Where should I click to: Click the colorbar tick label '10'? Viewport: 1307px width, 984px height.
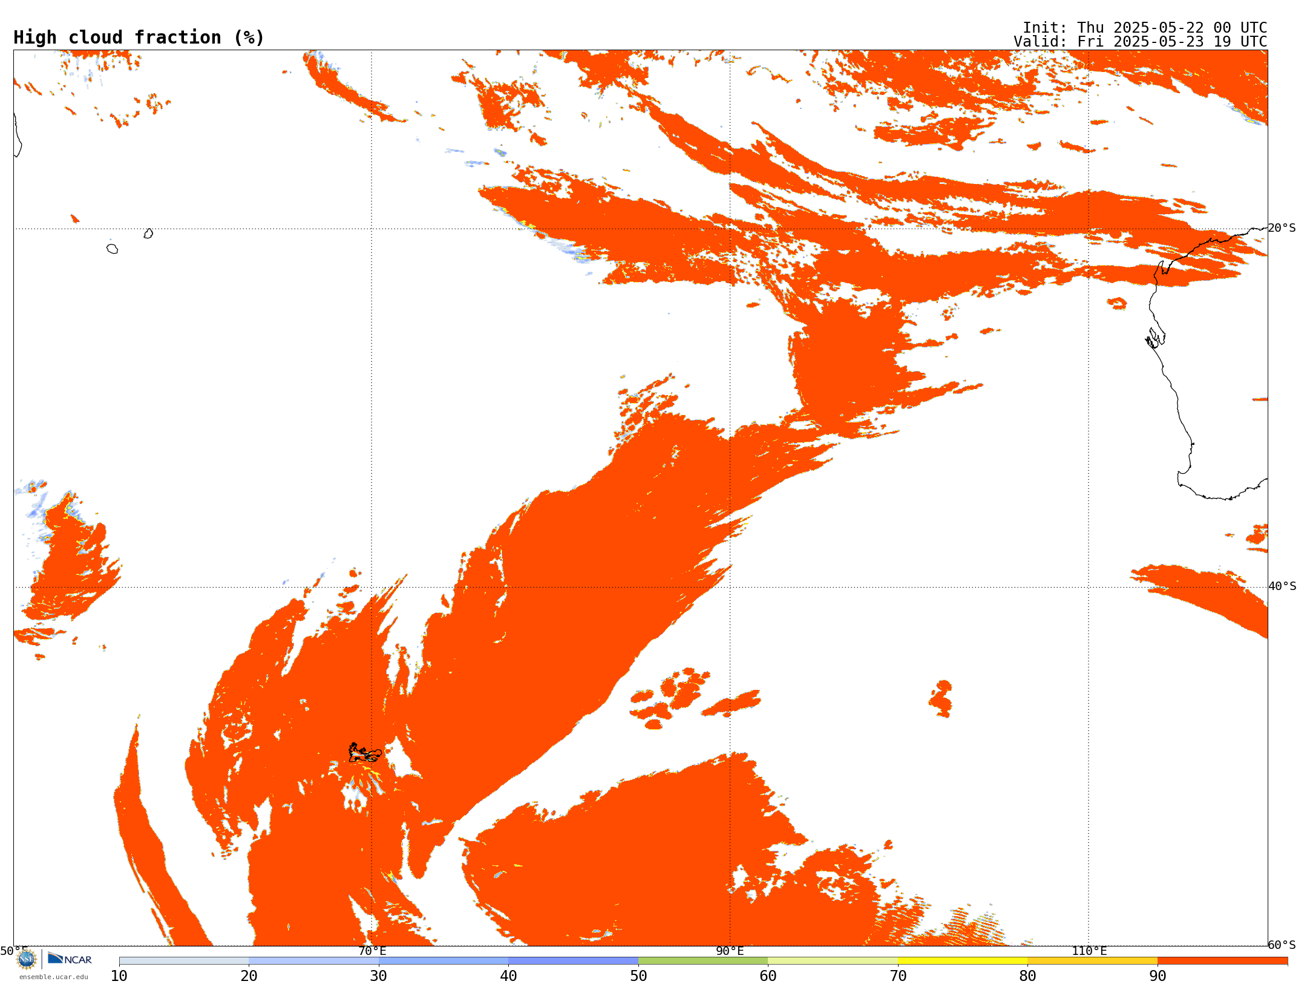click(x=119, y=976)
